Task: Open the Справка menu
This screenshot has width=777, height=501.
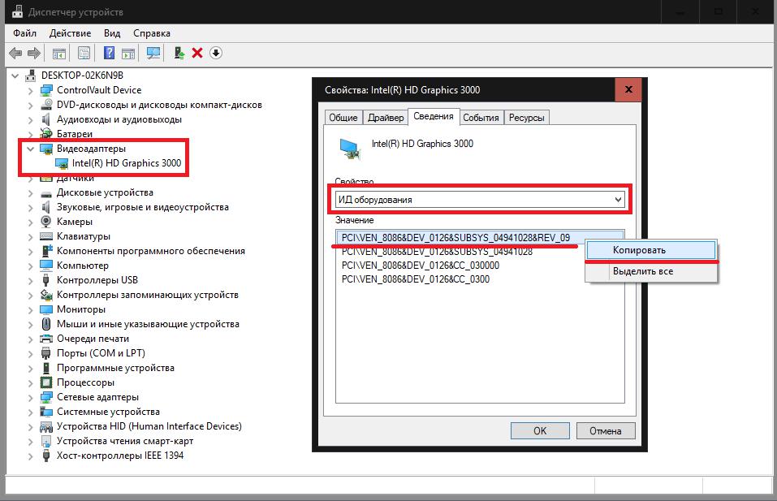Action: (x=152, y=33)
